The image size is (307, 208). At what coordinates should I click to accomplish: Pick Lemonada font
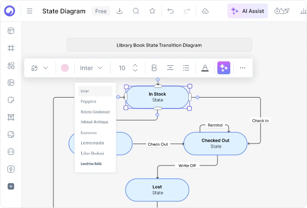click(93, 143)
